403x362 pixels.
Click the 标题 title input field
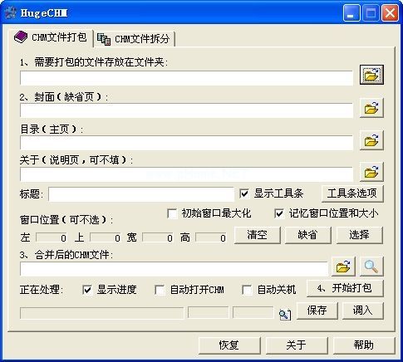coord(141,194)
